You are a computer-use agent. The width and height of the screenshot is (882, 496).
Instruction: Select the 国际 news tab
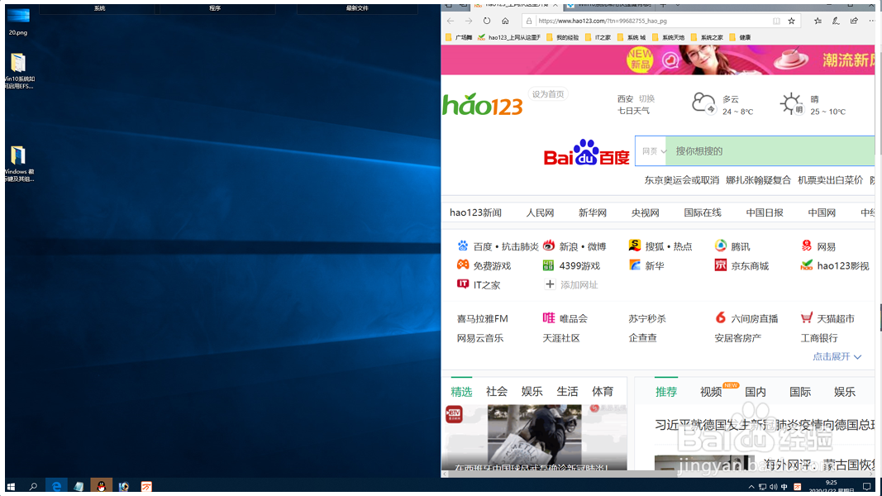tap(800, 392)
